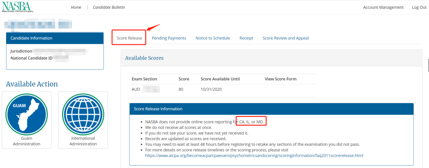Click the View Score Form column header
429x168 pixels.
(x=280, y=79)
